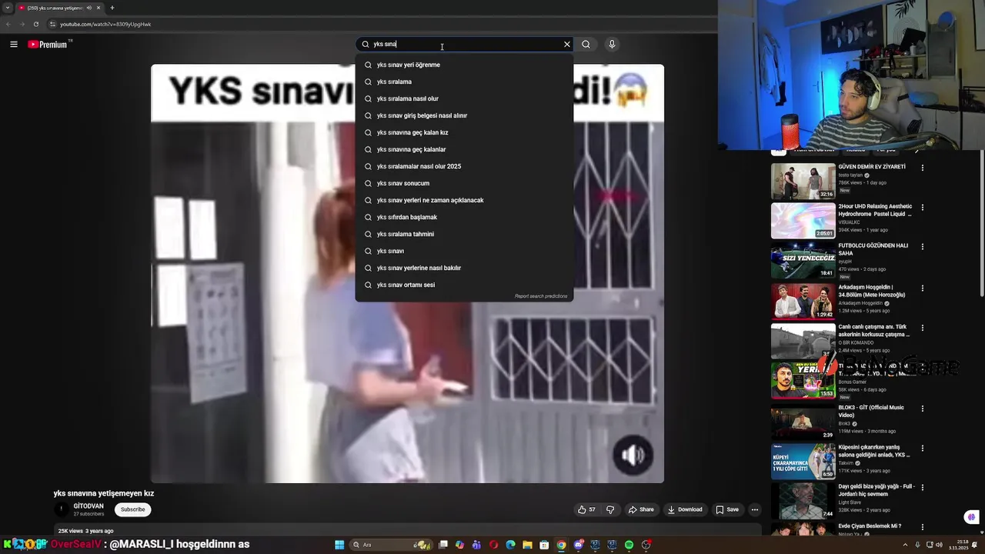Open options for FUTBOLCU GÖZÜNDEN HALI SAHA
Image resolution: width=985 pixels, height=554 pixels.
click(x=923, y=247)
